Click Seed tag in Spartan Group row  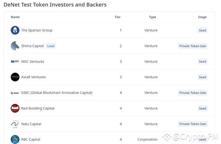202,30
